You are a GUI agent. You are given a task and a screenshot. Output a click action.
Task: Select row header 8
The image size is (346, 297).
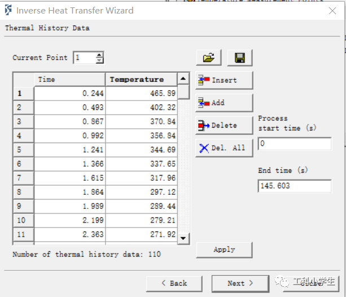tap(24, 193)
